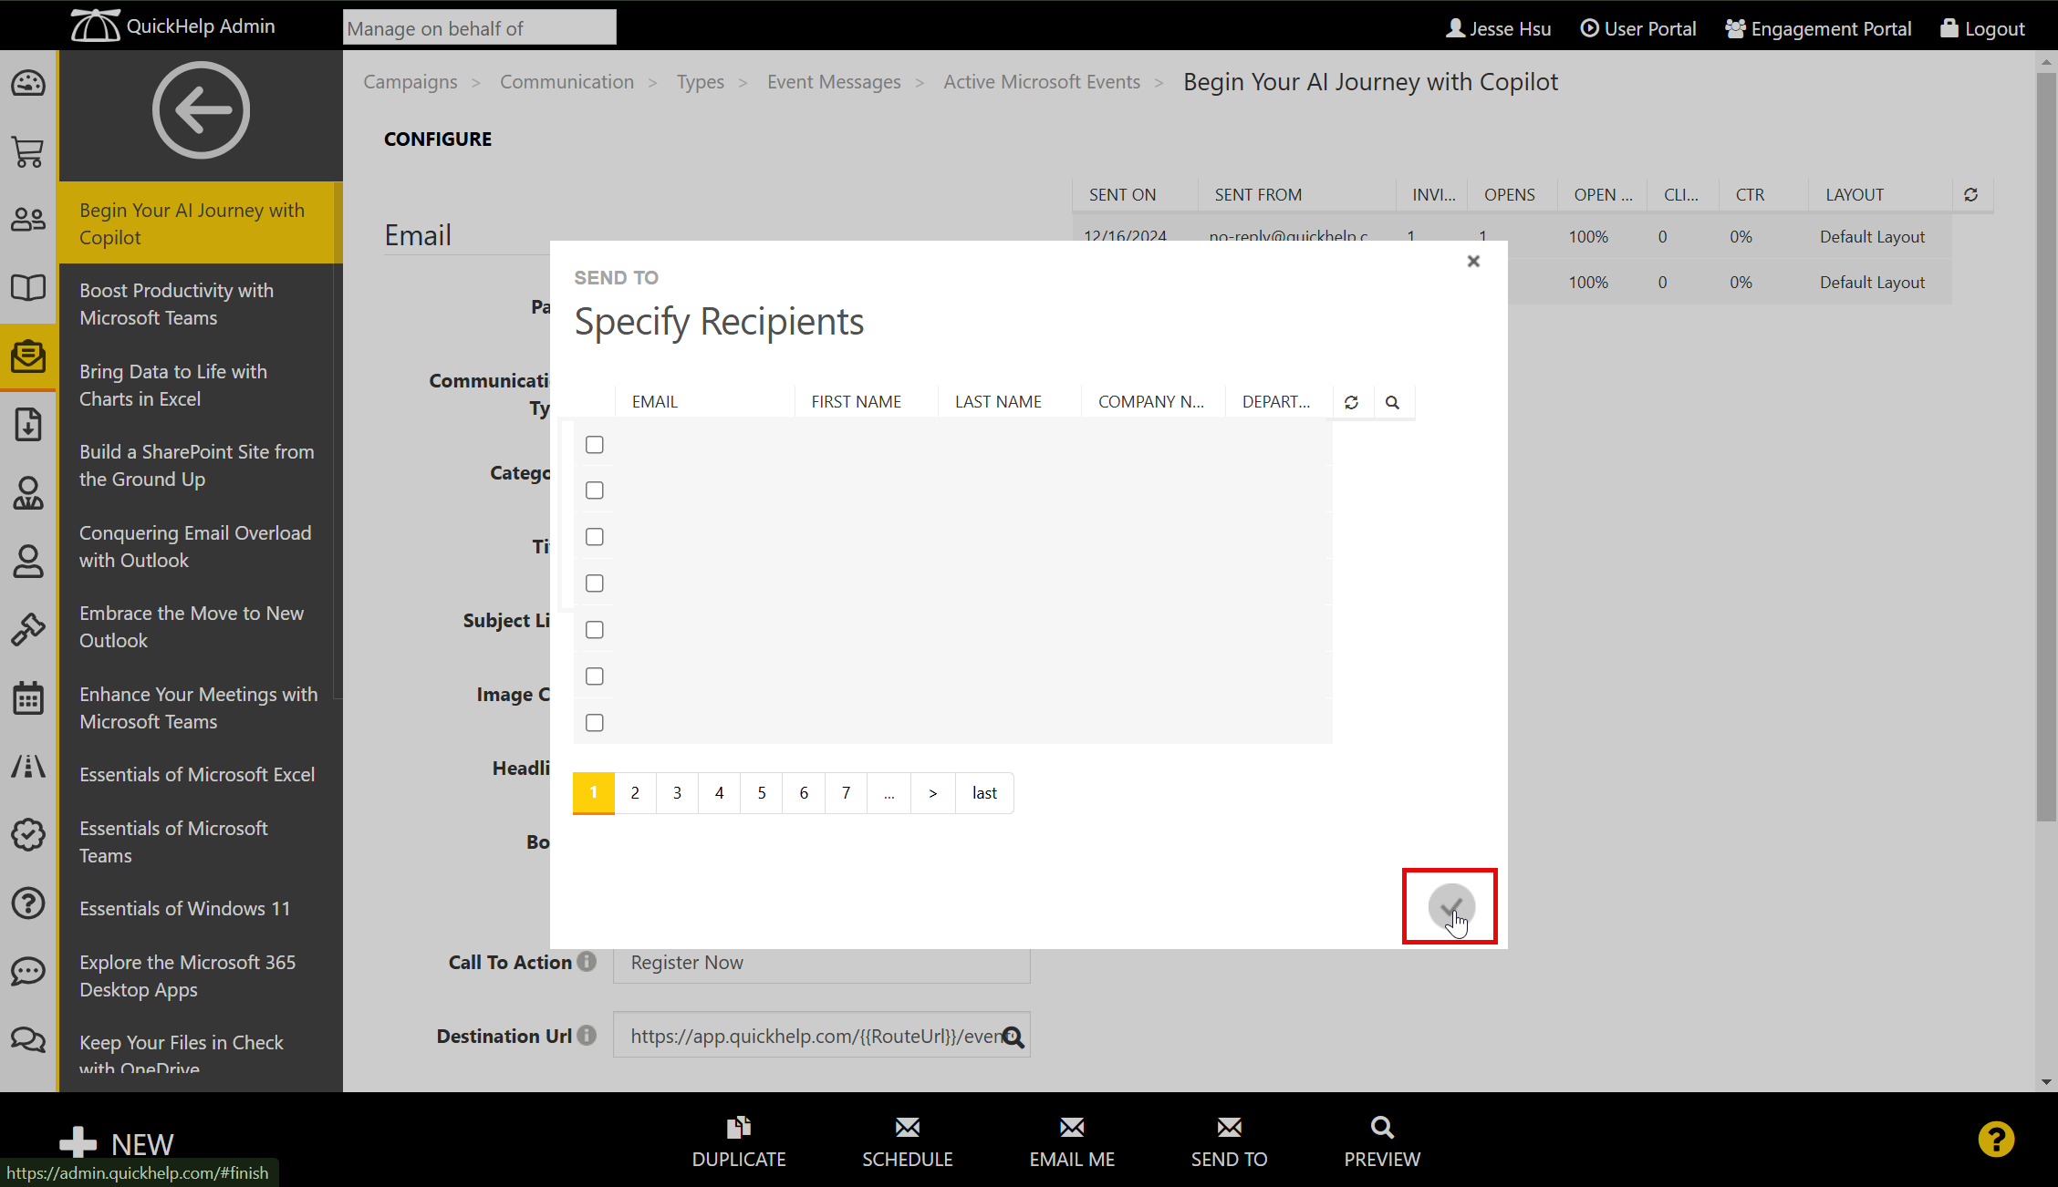Select Boost Productivity with Microsoft Teams item

pyautogui.click(x=177, y=304)
